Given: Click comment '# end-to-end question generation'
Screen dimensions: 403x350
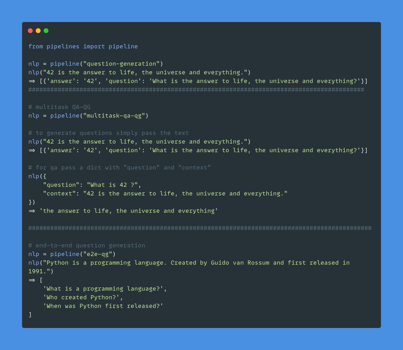Looking at the screenshot, I should click(87, 245).
